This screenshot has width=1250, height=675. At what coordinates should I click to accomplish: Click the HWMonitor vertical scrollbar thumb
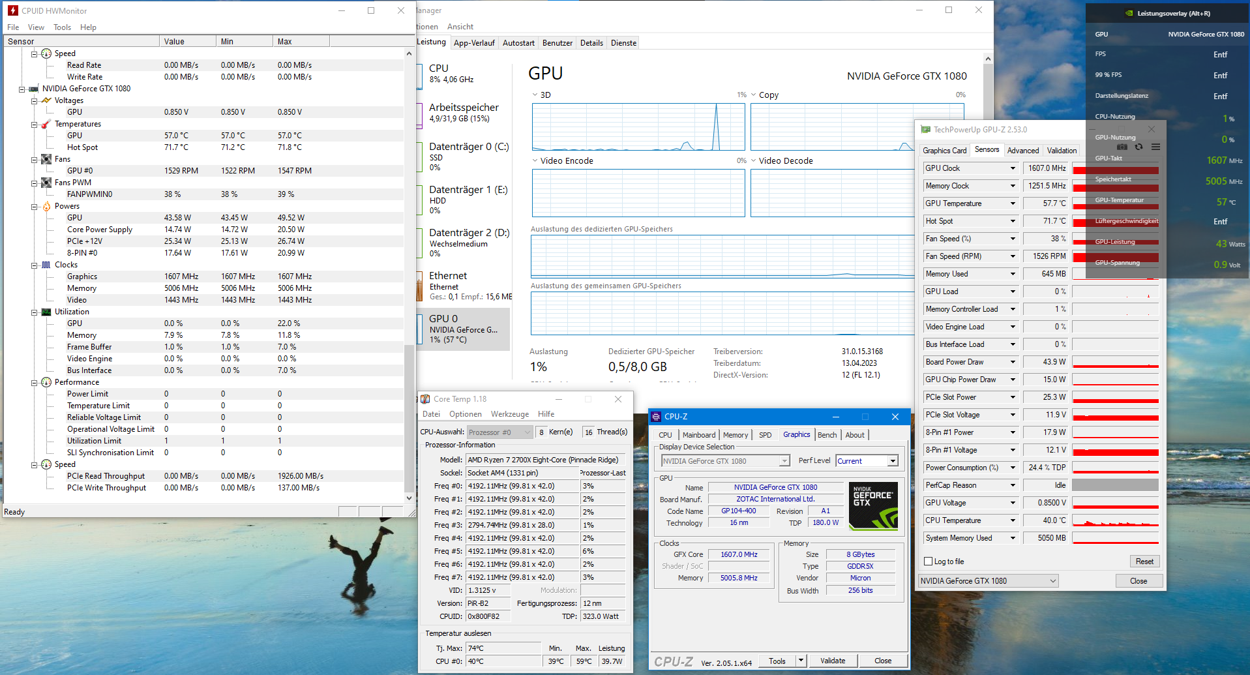tap(409, 417)
